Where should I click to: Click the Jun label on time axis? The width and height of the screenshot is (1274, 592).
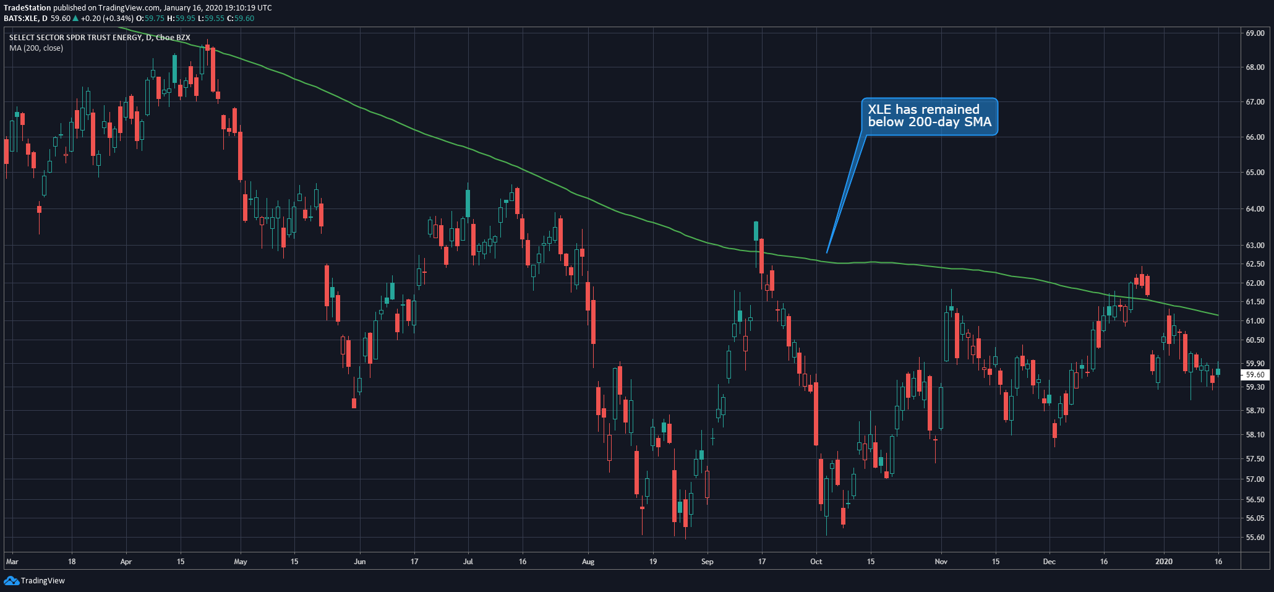(360, 562)
